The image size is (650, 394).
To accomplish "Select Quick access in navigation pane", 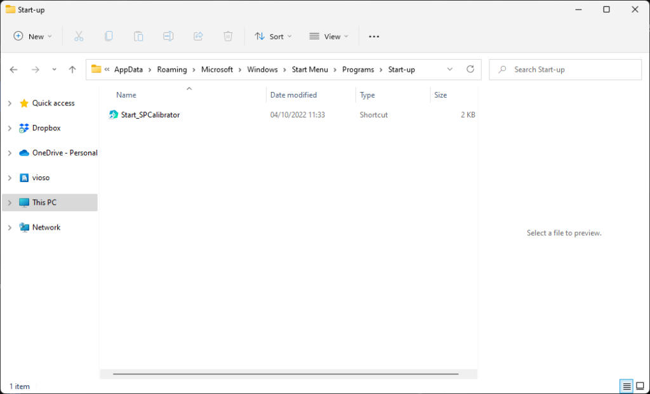I will [53, 103].
